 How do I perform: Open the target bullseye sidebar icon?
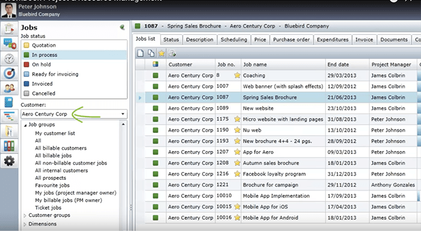(9, 73)
